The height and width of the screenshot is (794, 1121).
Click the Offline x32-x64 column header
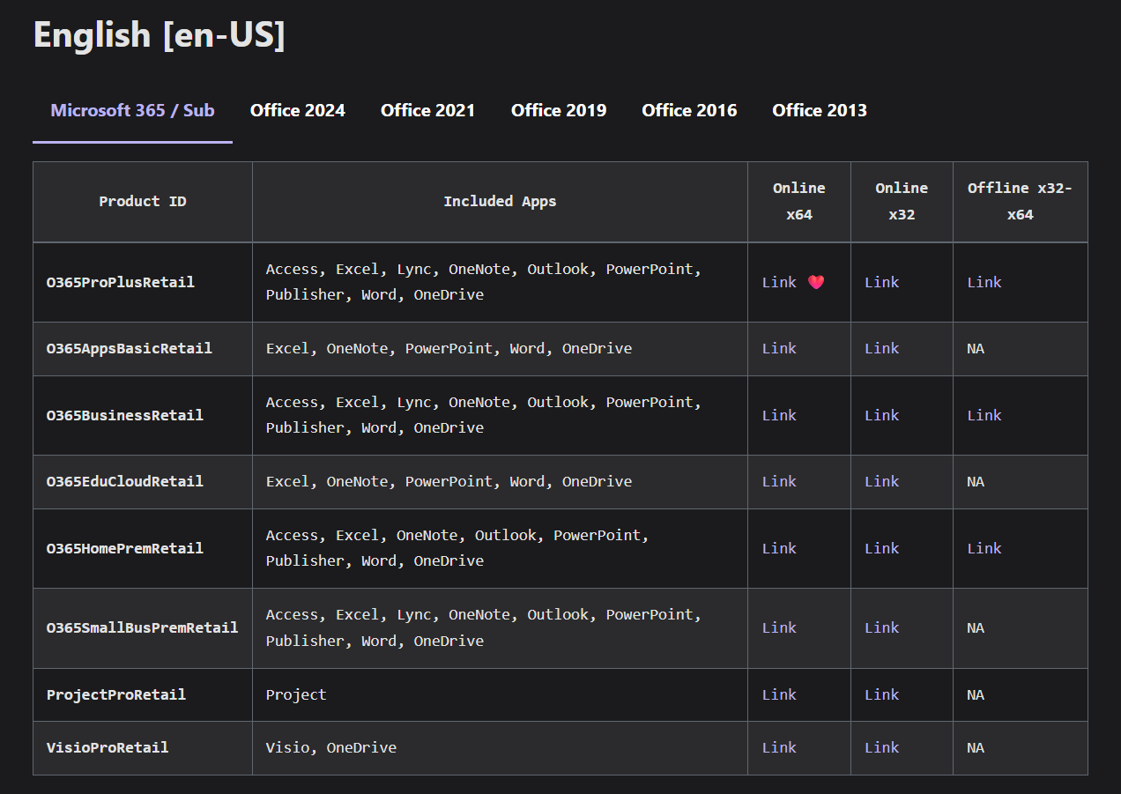(x=1020, y=201)
